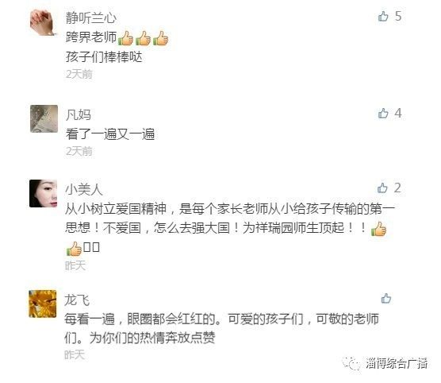The height and width of the screenshot is (383, 441).
Task: Open 凡妈's gray profile picture
Action: click(44, 118)
